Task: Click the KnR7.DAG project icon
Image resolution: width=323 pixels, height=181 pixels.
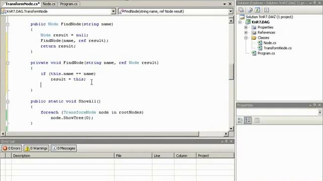Action: pyautogui.click(x=248, y=22)
